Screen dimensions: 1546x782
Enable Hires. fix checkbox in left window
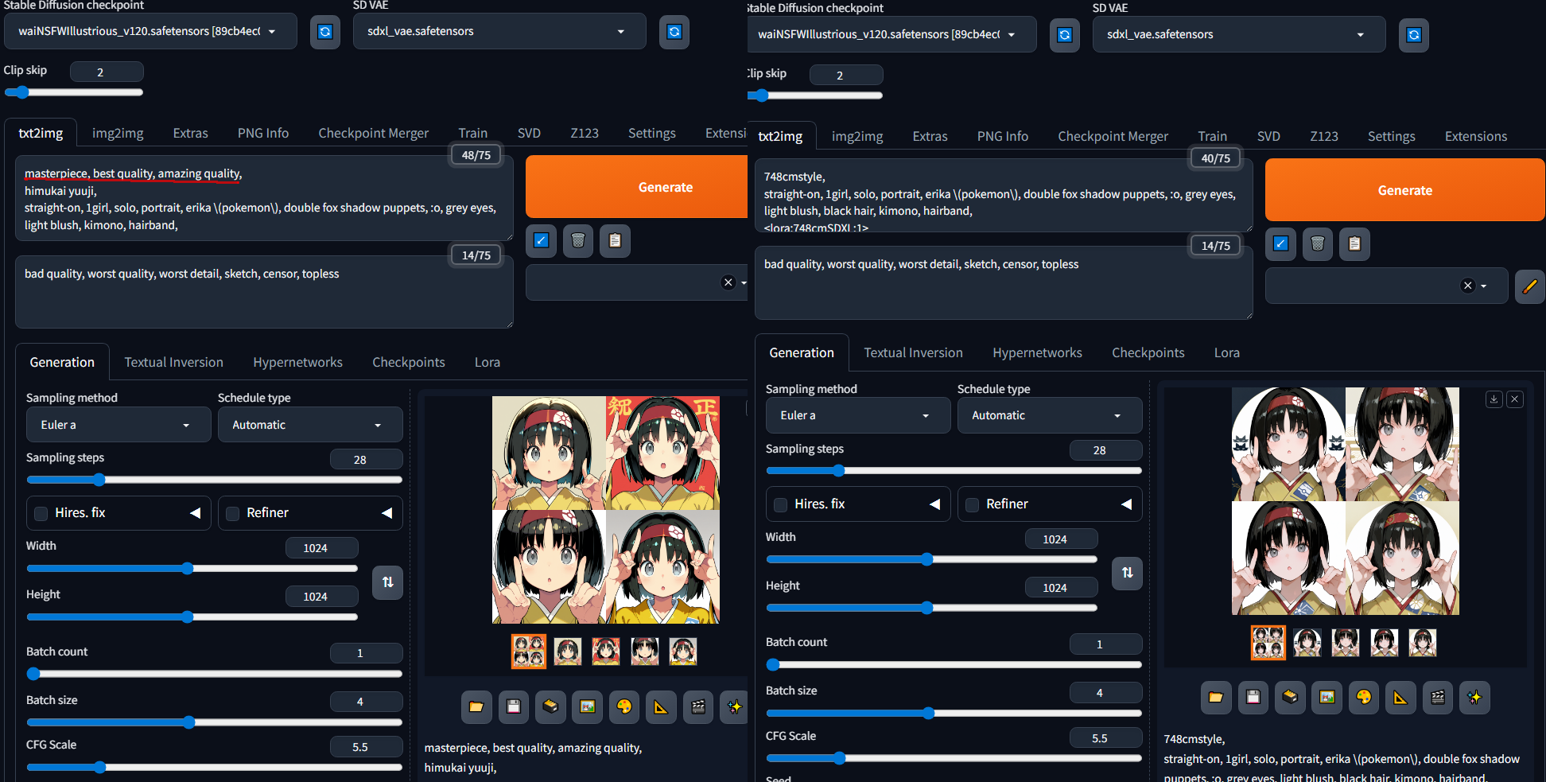41,514
